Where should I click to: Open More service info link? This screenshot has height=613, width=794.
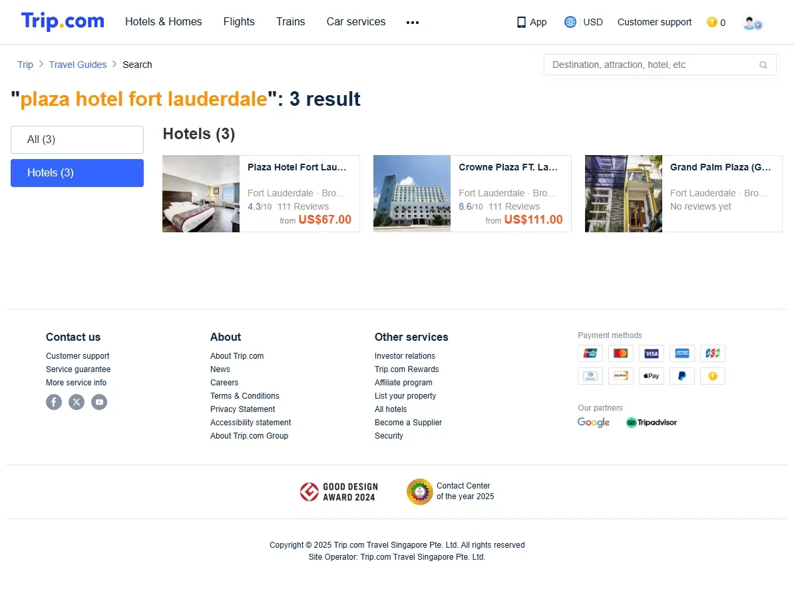point(76,383)
